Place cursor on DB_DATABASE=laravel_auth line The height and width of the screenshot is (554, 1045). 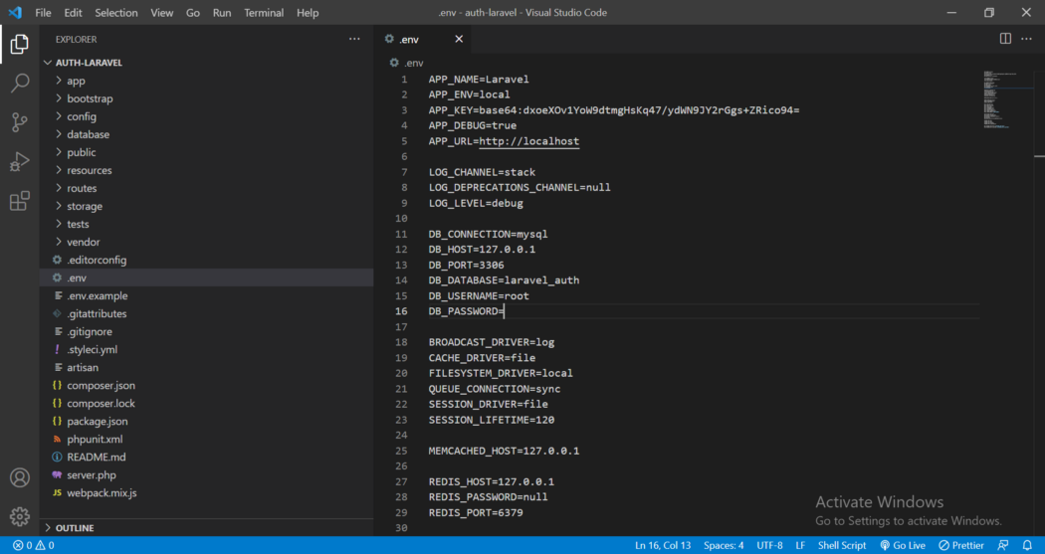[504, 280]
